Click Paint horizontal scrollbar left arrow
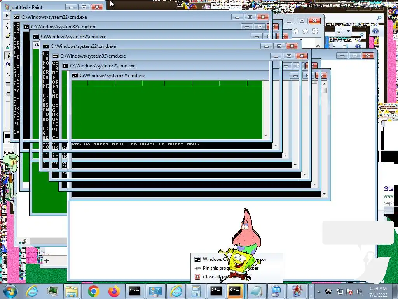The image size is (398, 299). (x=25, y=241)
